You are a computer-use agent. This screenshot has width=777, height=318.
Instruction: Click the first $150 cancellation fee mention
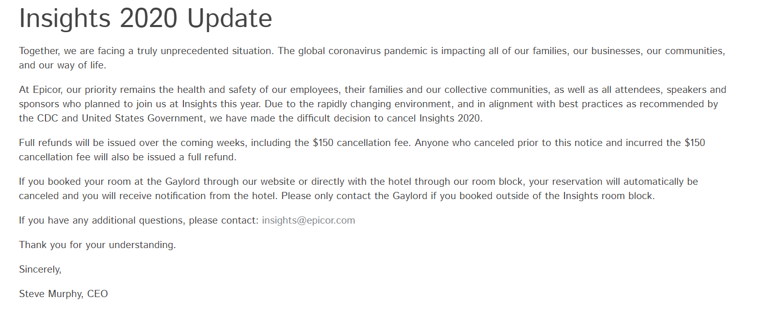point(361,143)
